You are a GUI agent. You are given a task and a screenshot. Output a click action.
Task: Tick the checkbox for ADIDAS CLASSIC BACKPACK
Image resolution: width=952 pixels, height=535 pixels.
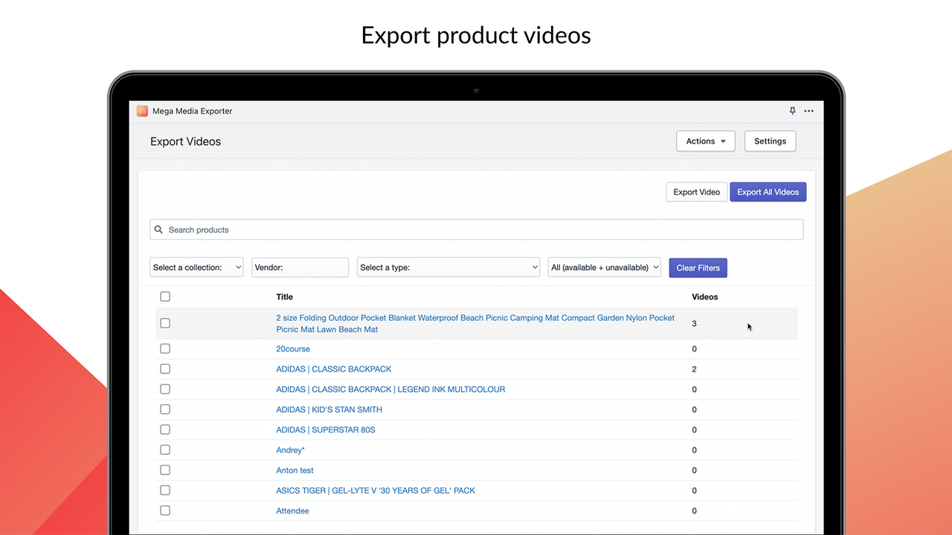pos(164,369)
